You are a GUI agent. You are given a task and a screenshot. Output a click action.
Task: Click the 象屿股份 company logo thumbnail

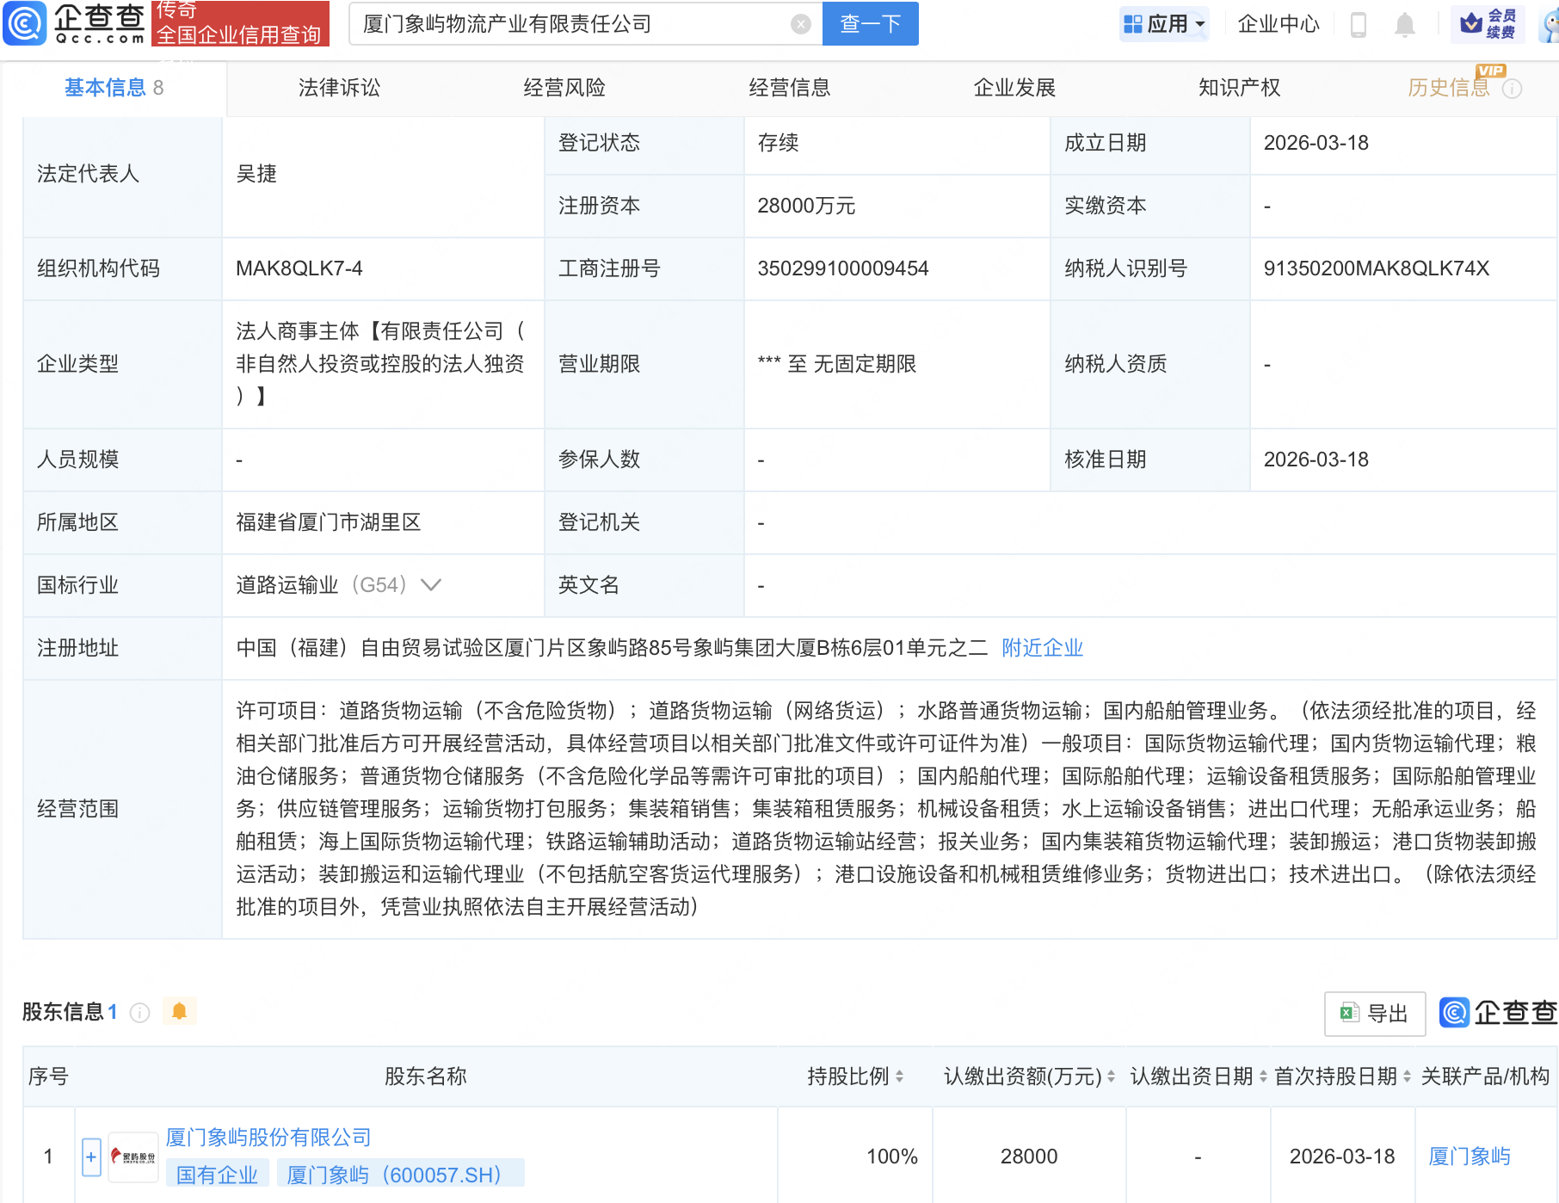(132, 1157)
